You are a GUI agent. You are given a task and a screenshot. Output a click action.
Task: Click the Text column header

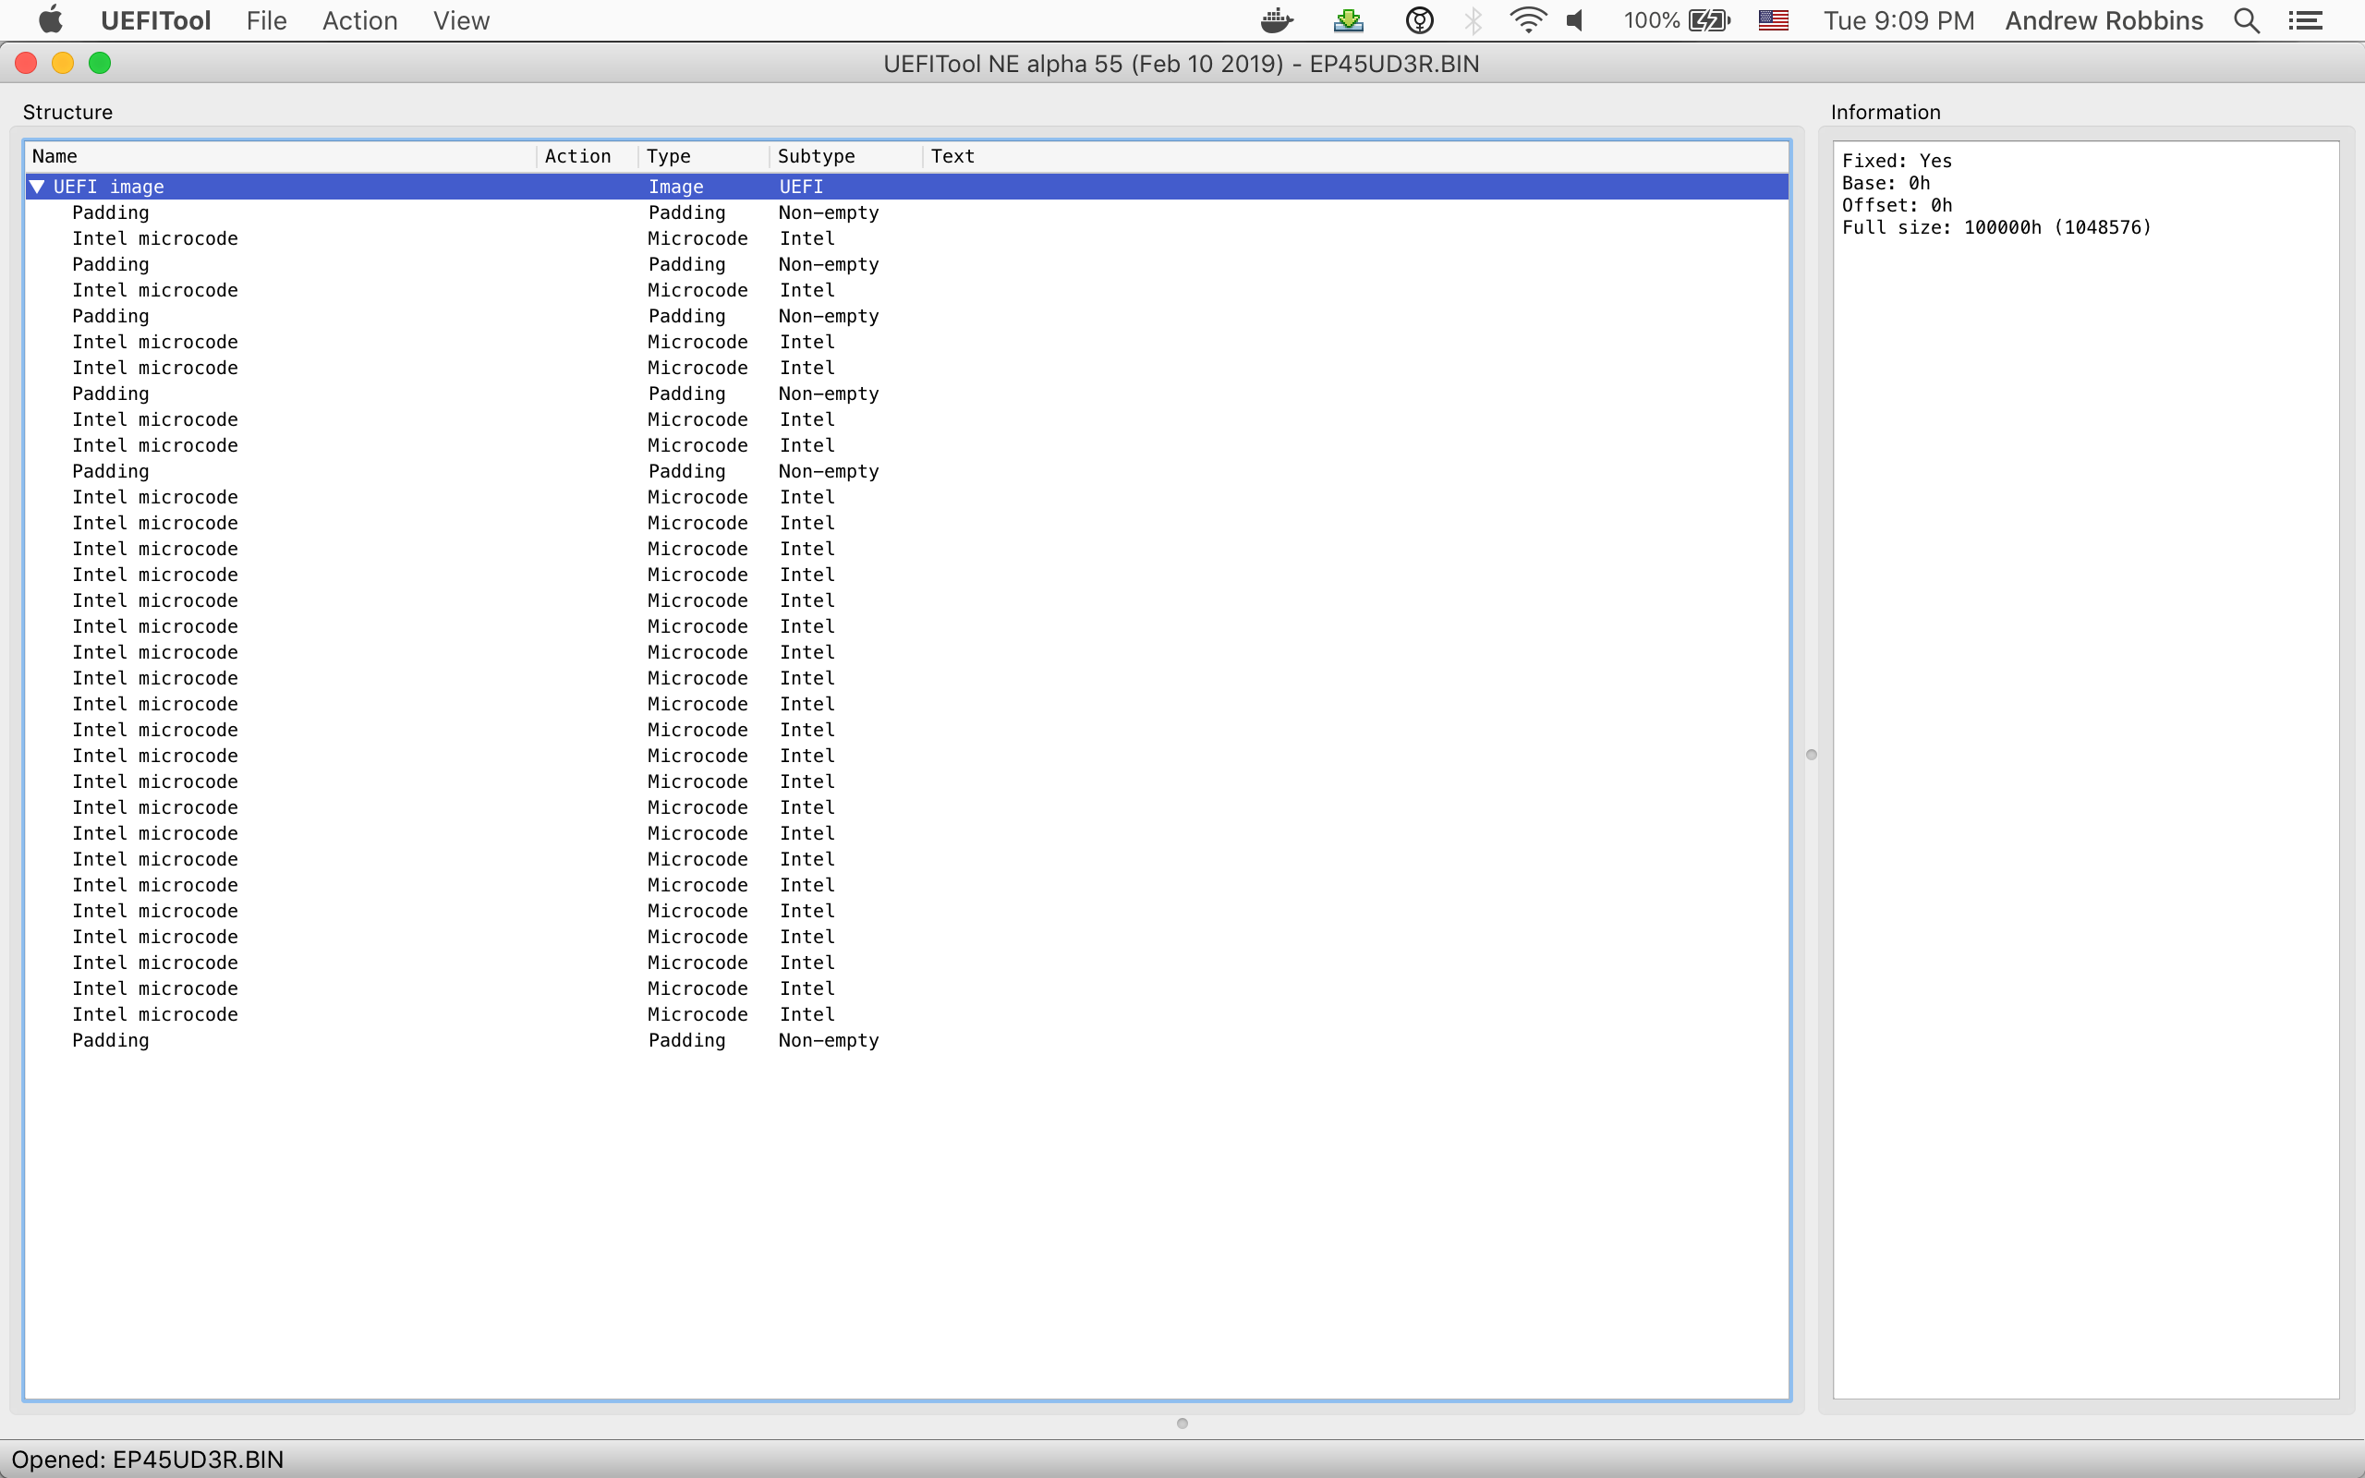coord(1355,156)
